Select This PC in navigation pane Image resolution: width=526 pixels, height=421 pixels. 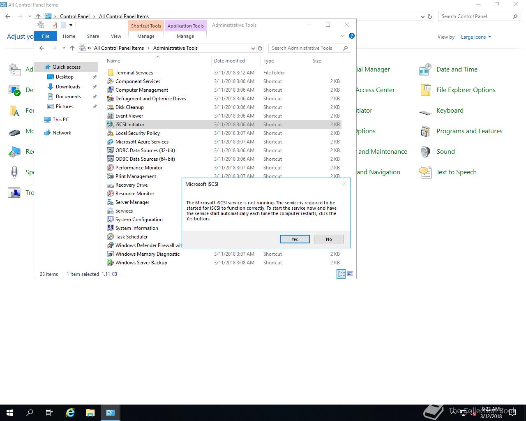pyautogui.click(x=61, y=120)
